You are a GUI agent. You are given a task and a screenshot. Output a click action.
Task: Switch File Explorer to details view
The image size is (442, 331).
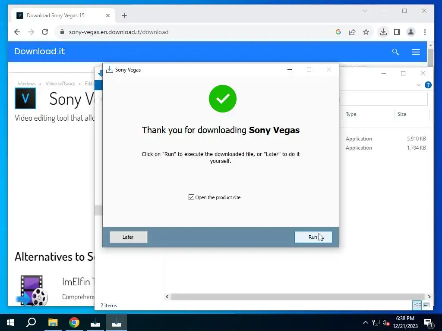[x=417, y=305]
